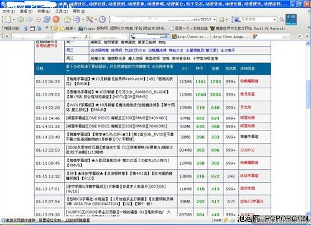Refresh the current page
The width and height of the screenshot is (311, 225).
[x=47, y=19]
